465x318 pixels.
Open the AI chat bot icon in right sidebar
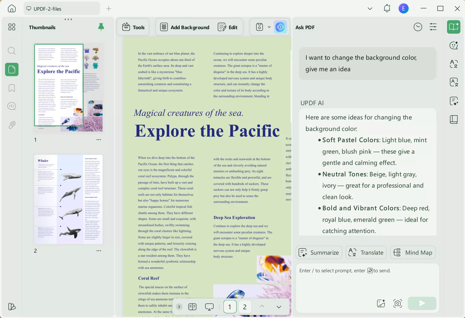click(x=454, y=45)
